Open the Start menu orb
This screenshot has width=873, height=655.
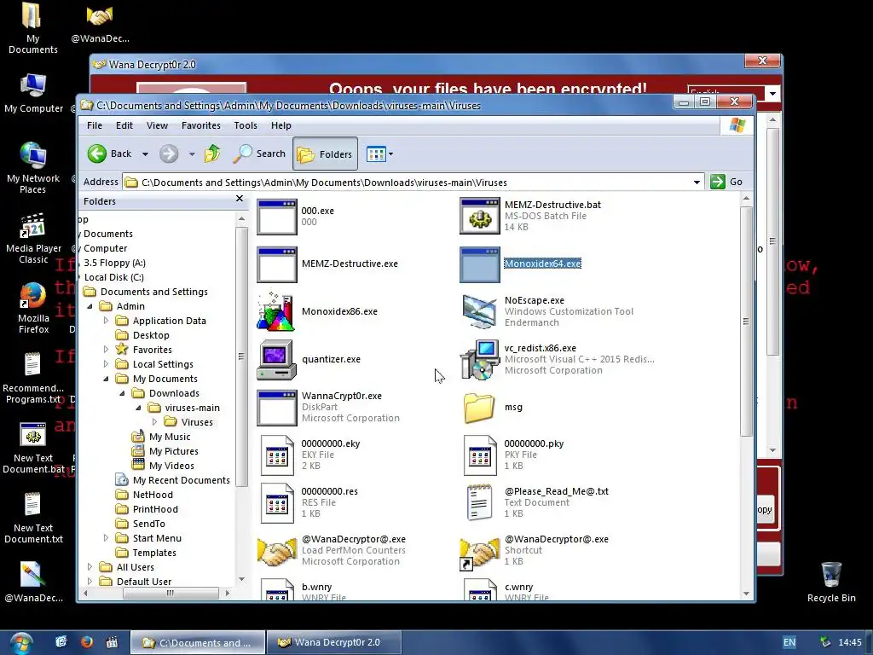pyautogui.click(x=20, y=643)
